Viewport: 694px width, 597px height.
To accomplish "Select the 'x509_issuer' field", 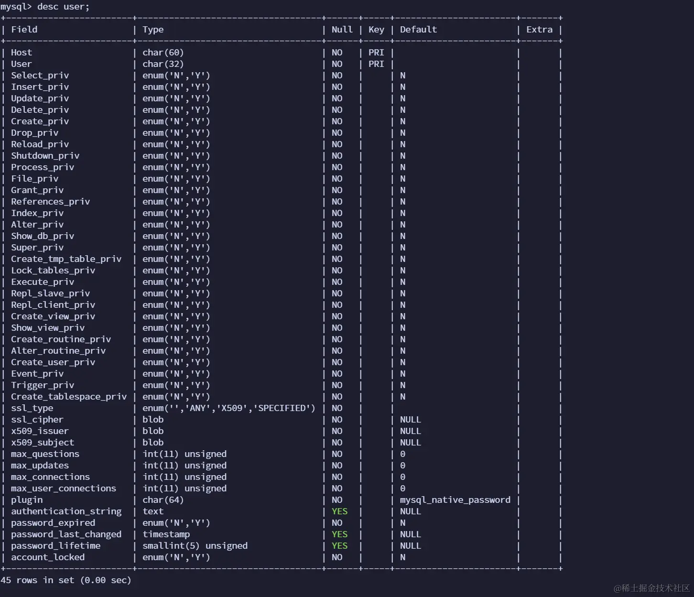I will (40, 431).
